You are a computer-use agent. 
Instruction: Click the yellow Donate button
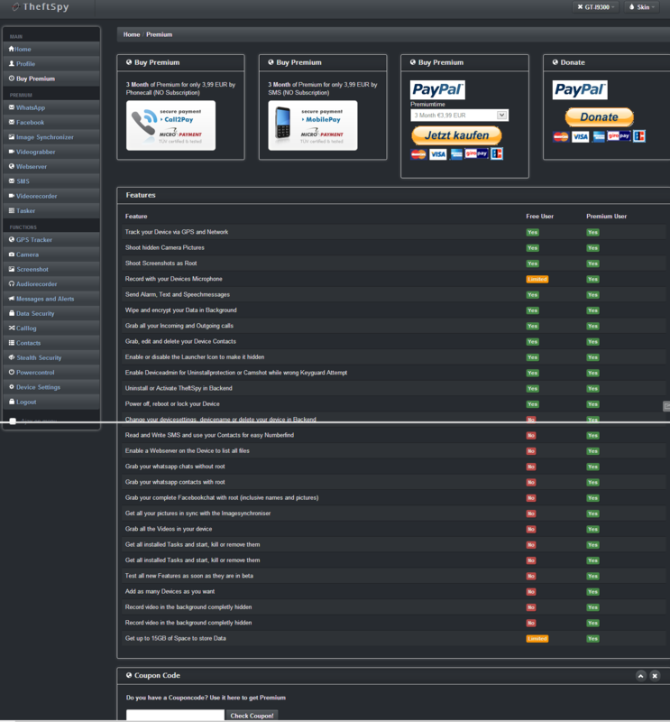click(599, 117)
